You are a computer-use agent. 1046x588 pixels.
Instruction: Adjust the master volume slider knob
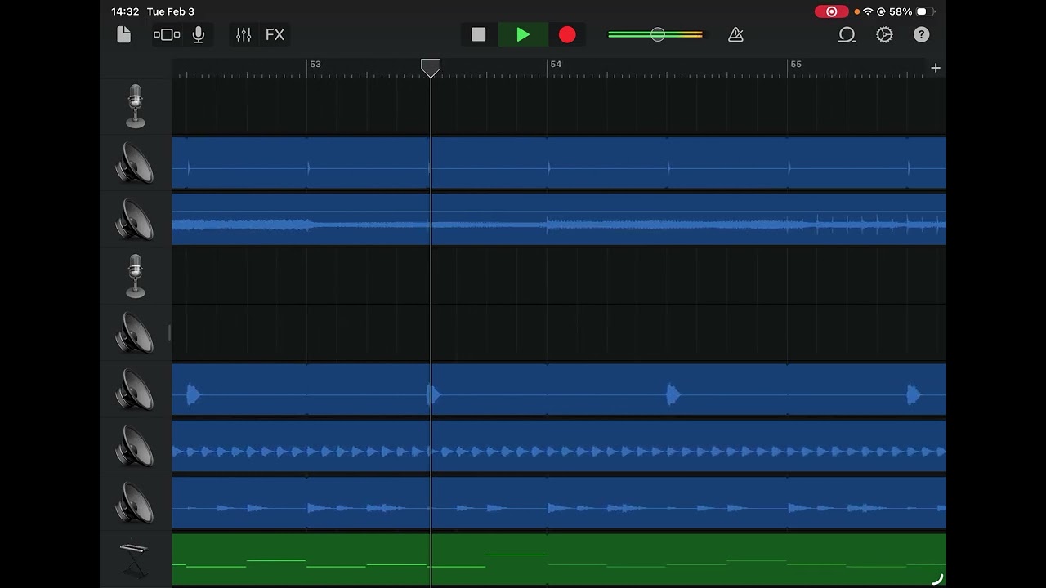click(x=658, y=34)
